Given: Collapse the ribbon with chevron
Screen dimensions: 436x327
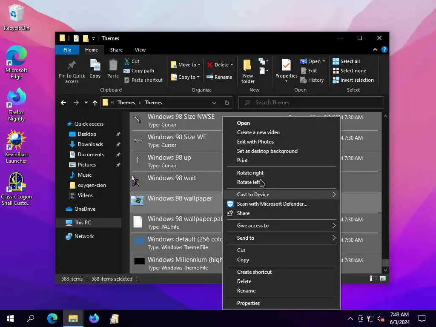Looking at the screenshot, I should pyautogui.click(x=375, y=49).
